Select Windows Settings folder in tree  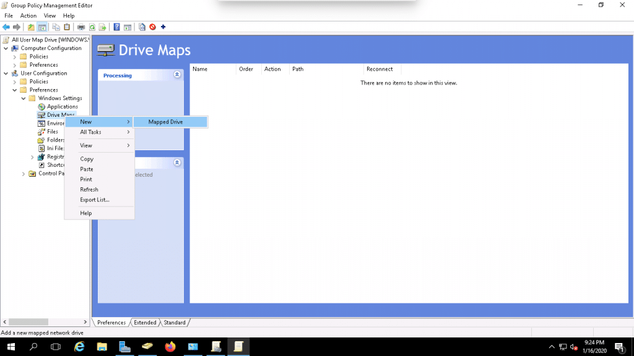pyautogui.click(x=60, y=98)
